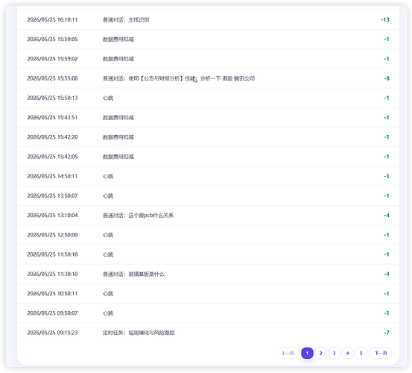The width and height of the screenshot is (412, 373).
Task: Click the timestamp 2026/05/25 15:43:51
Action: click(52, 117)
